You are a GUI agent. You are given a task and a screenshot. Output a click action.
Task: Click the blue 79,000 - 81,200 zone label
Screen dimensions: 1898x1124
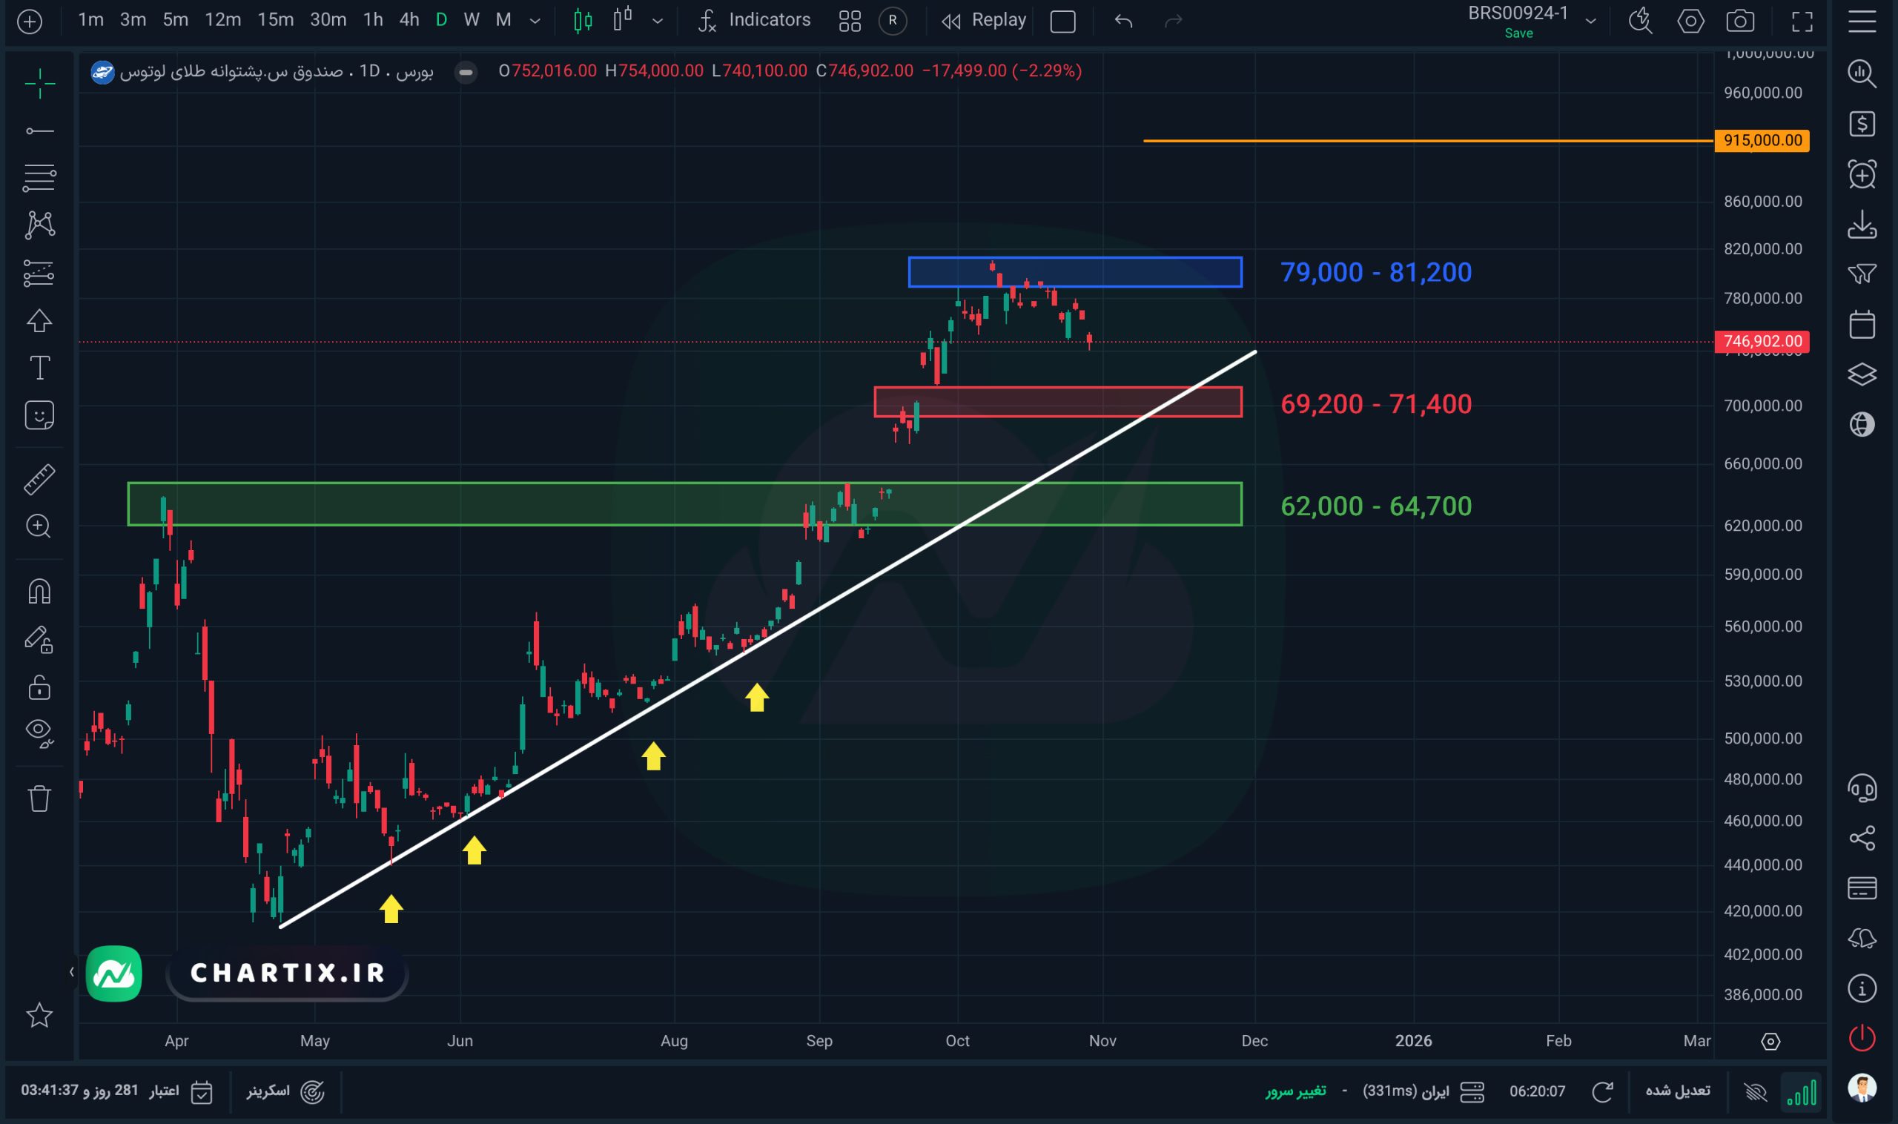pos(1375,273)
